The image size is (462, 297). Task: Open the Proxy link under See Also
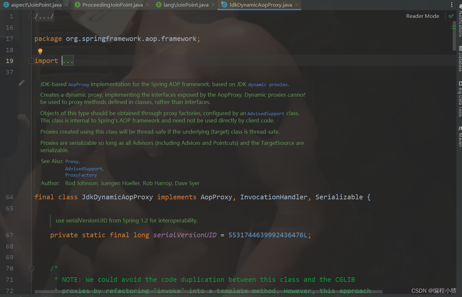[72, 162]
